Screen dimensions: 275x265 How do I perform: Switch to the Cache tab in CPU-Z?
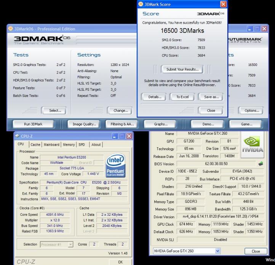click(35, 145)
